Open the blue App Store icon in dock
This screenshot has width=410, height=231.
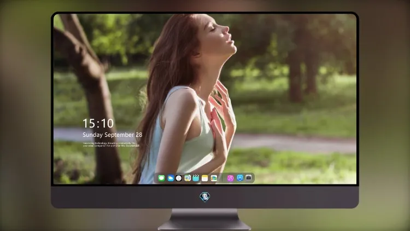(240, 178)
